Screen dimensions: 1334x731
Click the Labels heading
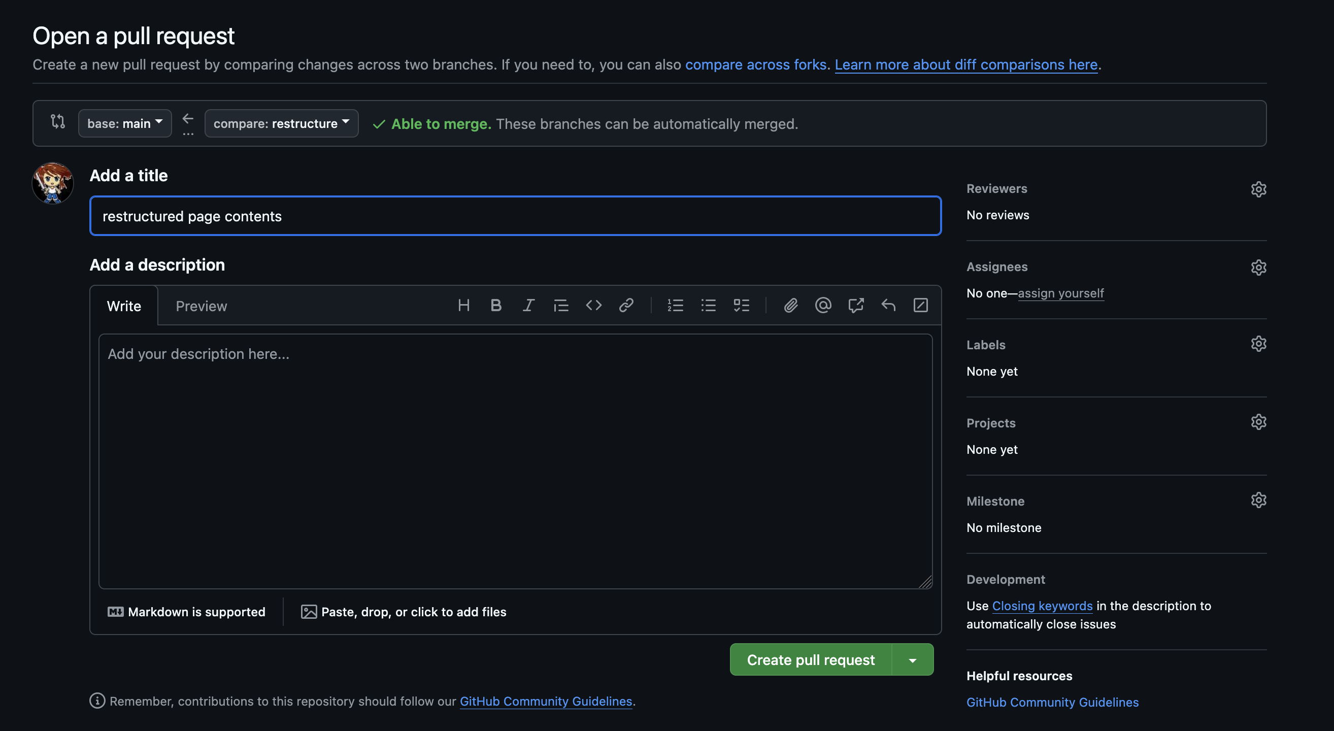click(x=985, y=345)
